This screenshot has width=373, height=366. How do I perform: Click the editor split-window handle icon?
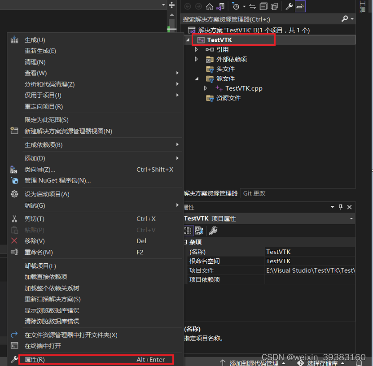pyautogui.click(x=172, y=5)
